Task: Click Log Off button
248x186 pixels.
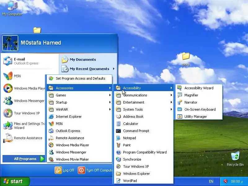Action: coord(64,170)
